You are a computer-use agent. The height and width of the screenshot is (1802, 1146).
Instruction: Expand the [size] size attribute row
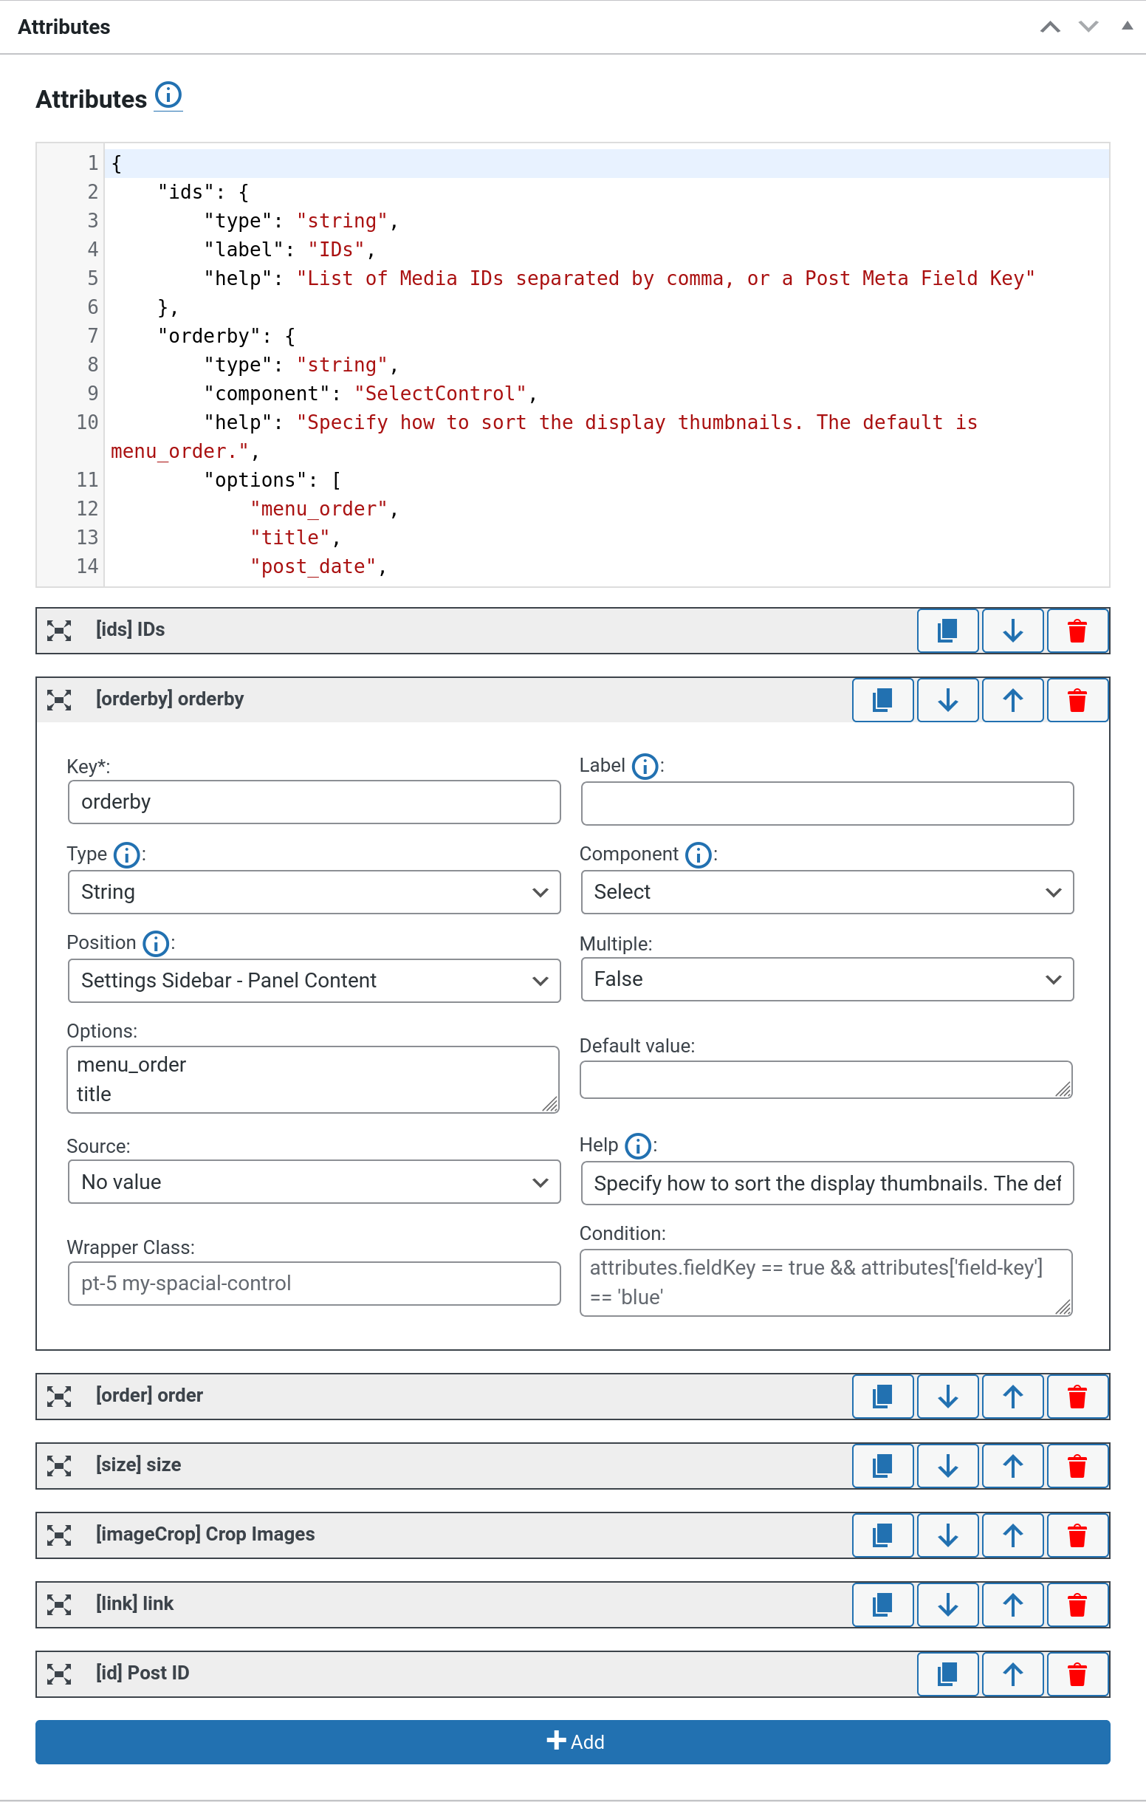click(59, 1465)
